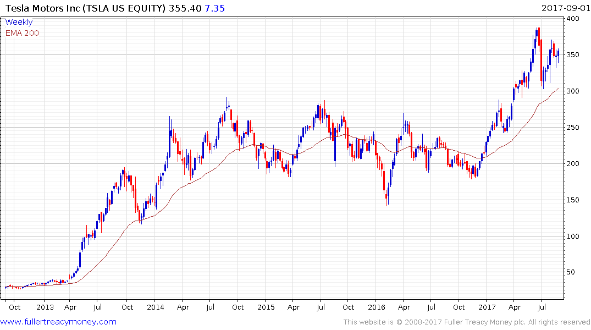Click the 2015 year label on time axis
The image size is (591, 330).
click(x=266, y=307)
